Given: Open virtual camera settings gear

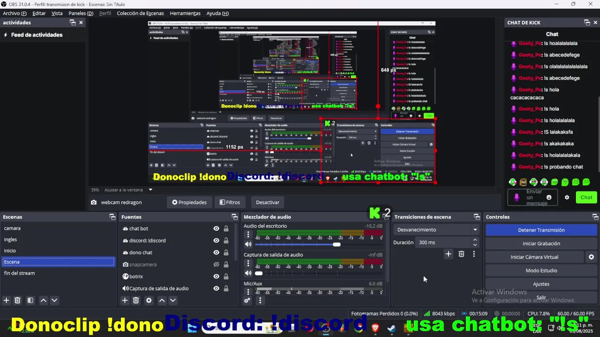Looking at the screenshot, I should [x=592, y=257].
